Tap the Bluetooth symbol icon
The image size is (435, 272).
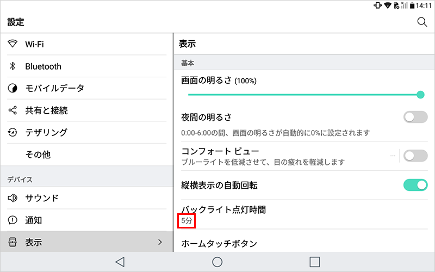pos(13,66)
